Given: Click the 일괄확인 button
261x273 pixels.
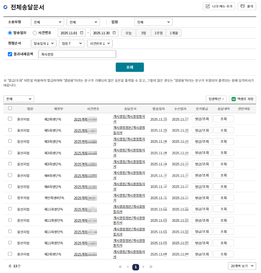Looking at the screenshot, I should [216, 99].
